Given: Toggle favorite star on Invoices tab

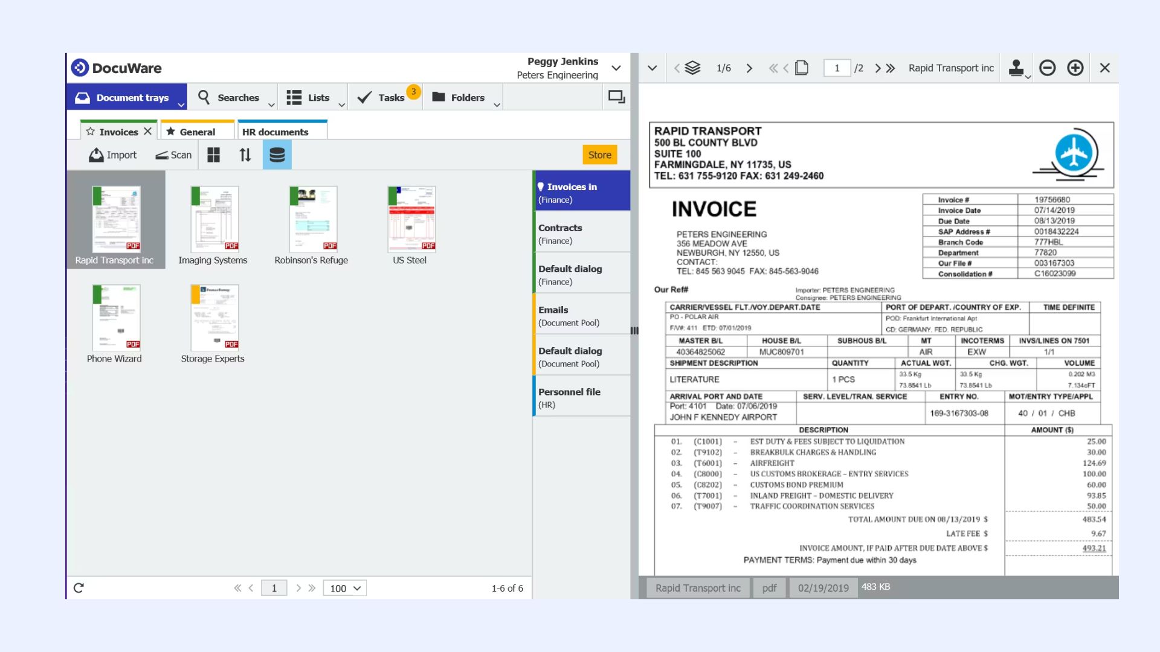Looking at the screenshot, I should [x=91, y=132].
